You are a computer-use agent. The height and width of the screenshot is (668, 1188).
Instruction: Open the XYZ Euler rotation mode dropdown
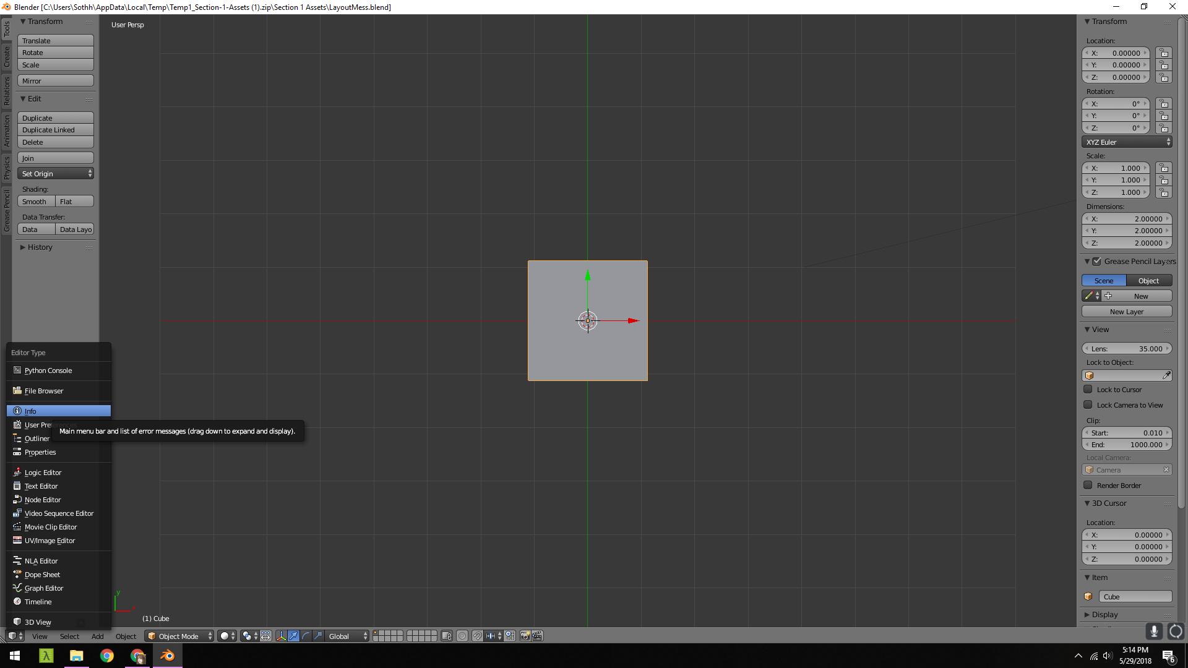tap(1127, 142)
